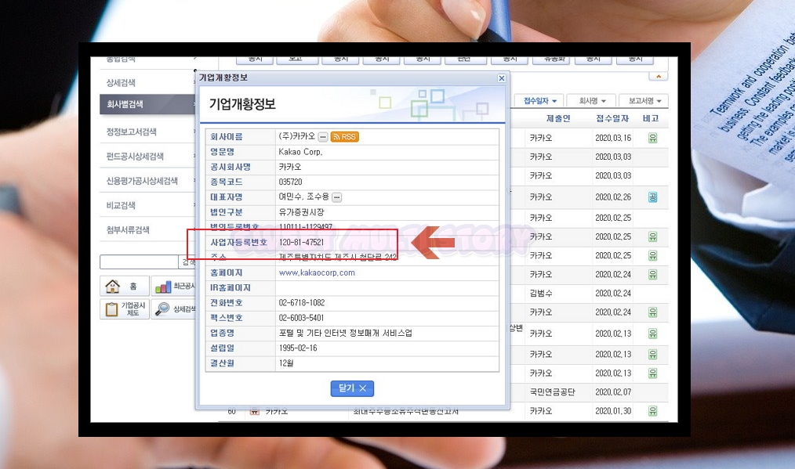Select the fax number 02-6003-5401
795x469 pixels.
coord(301,318)
